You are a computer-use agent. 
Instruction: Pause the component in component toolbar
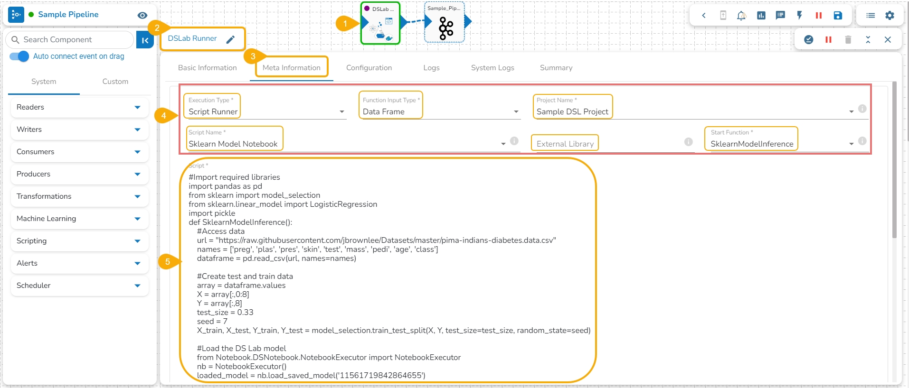tap(828, 39)
